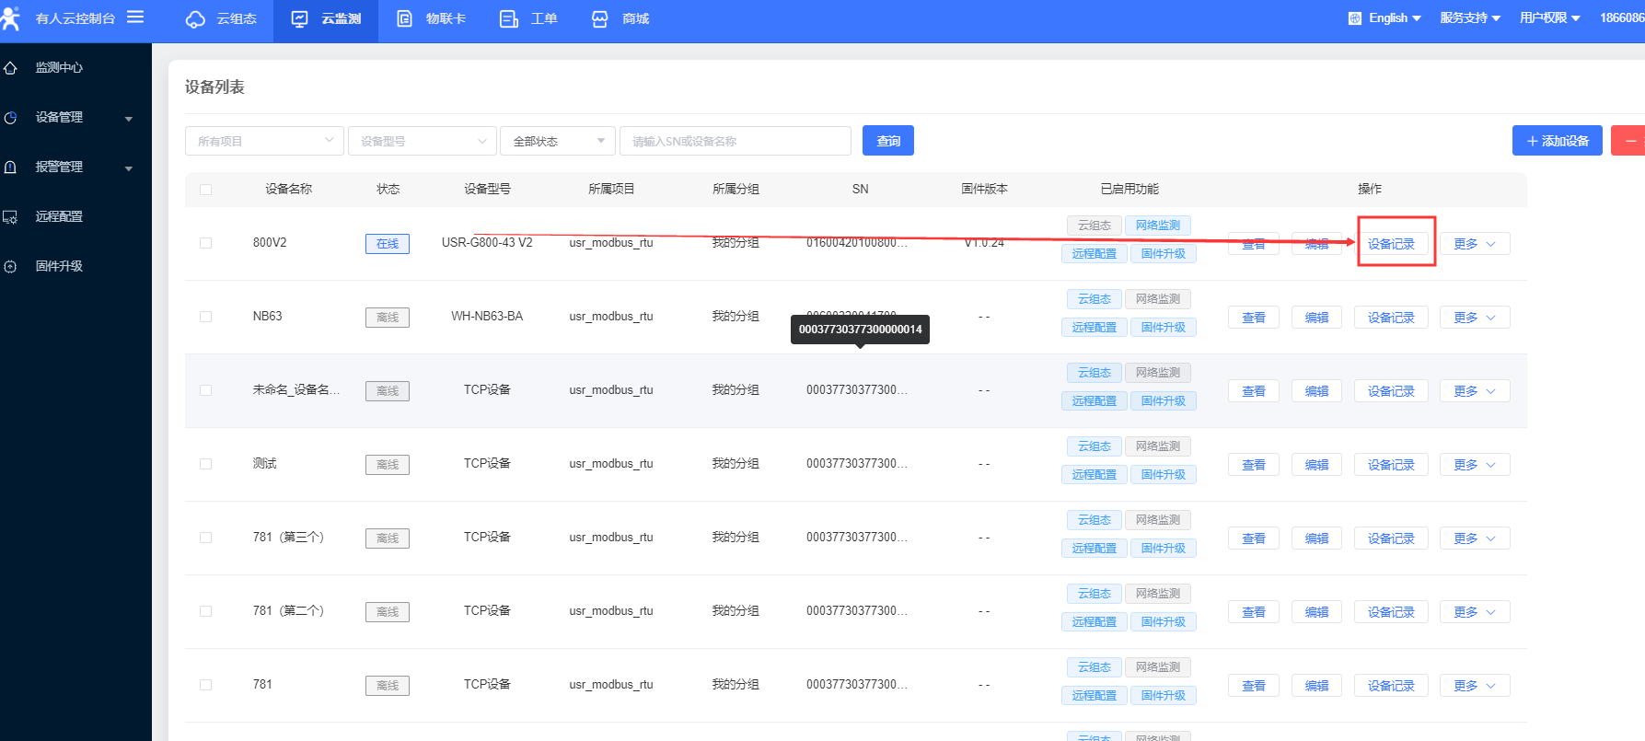Click the 固件升级 icon in sidebar
Viewport: 1645px width, 741px height.
(11, 267)
